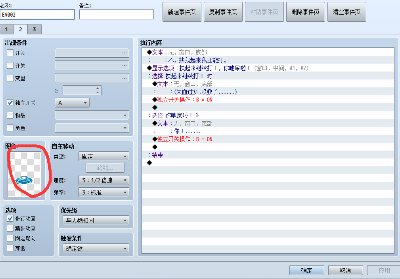400x279 pixels.
Task: Select the line (失血过多,没救了......)
Action: [268, 92]
